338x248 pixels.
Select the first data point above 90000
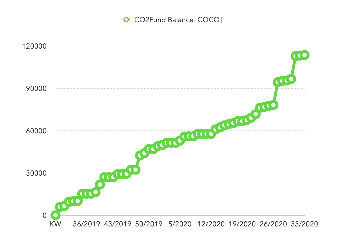coord(278,82)
